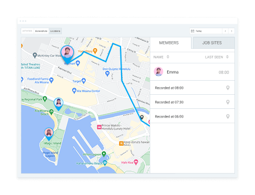Go to the previous day arrow
The image size is (255, 195).
pos(225,31)
